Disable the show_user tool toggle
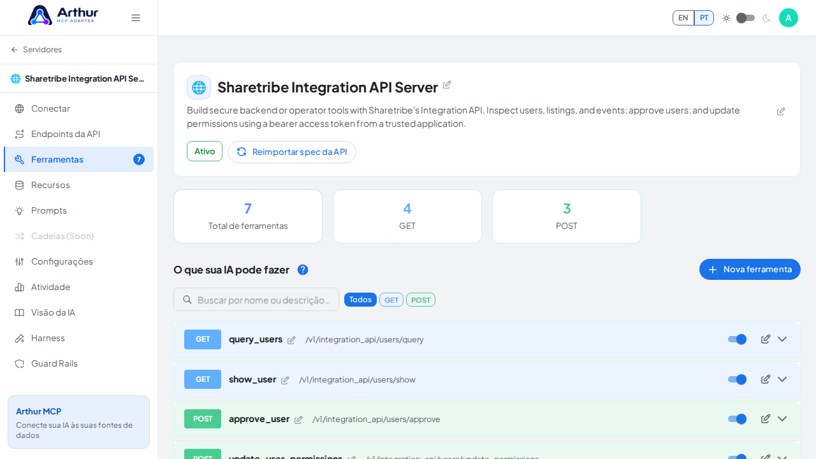 (x=737, y=379)
